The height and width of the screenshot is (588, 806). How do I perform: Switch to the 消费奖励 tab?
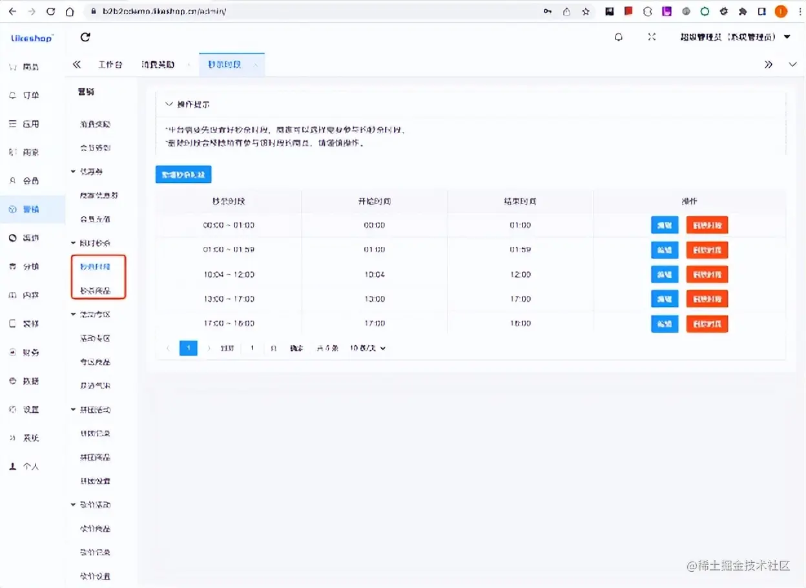(x=158, y=65)
